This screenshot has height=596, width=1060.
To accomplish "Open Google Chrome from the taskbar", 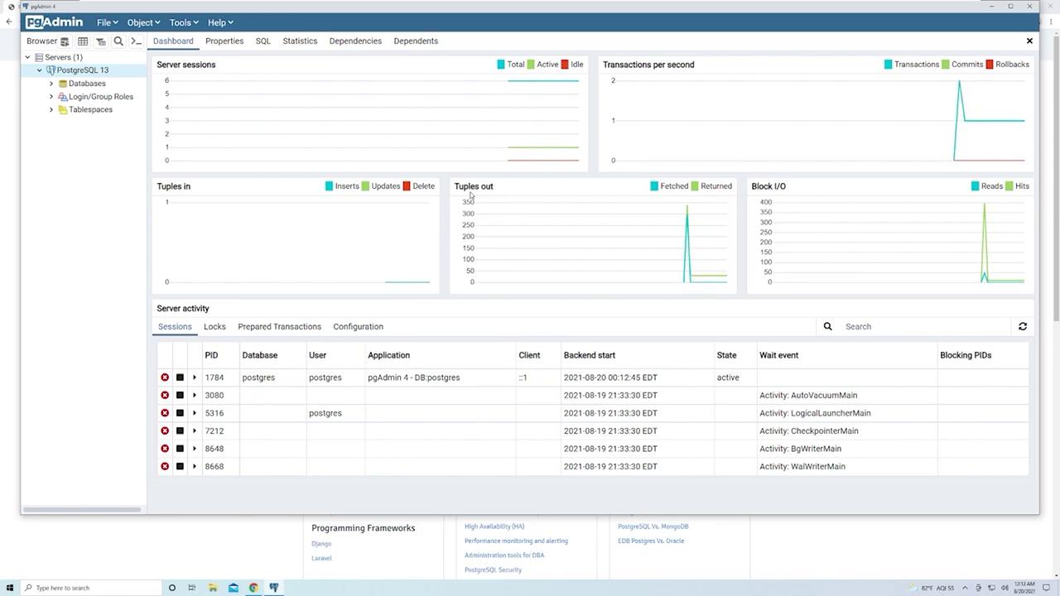I will (x=253, y=588).
